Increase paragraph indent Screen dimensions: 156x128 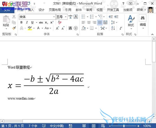tap(116, 17)
